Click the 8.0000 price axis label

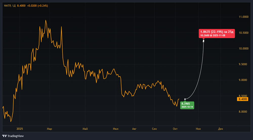(x=243, y=112)
